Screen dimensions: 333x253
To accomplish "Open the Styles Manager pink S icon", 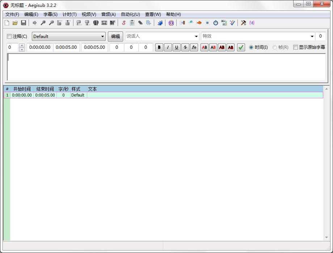I will point(123,23).
